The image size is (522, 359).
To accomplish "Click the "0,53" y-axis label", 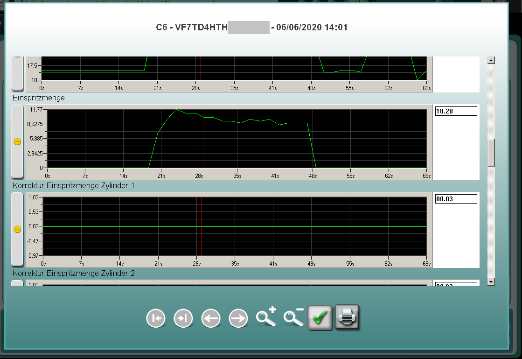I will [x=34, y=212].
